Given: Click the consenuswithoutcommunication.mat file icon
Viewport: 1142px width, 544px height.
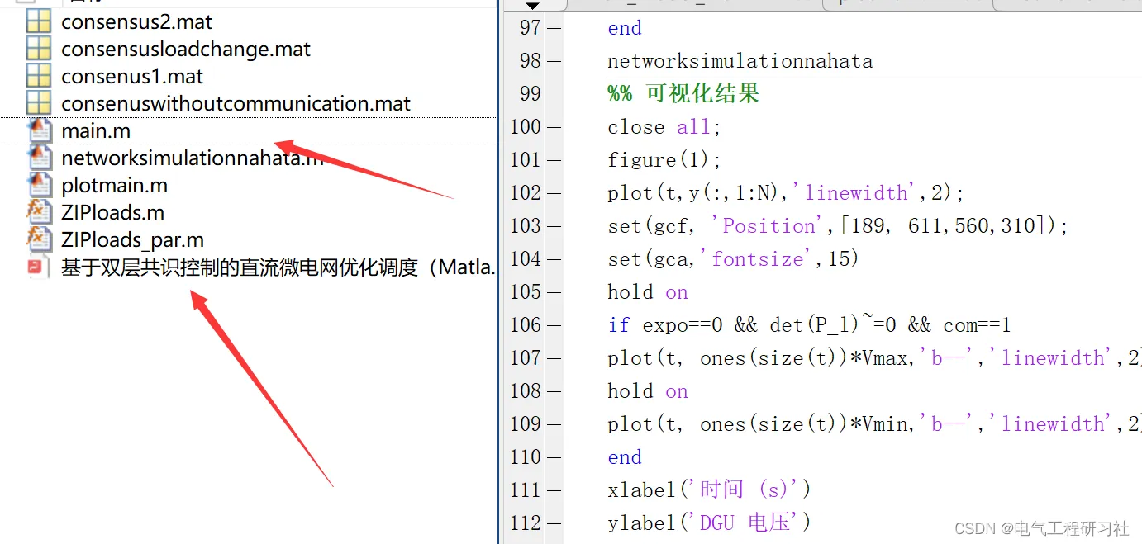Looking at the screenshot, I should [x=39, y=103].
